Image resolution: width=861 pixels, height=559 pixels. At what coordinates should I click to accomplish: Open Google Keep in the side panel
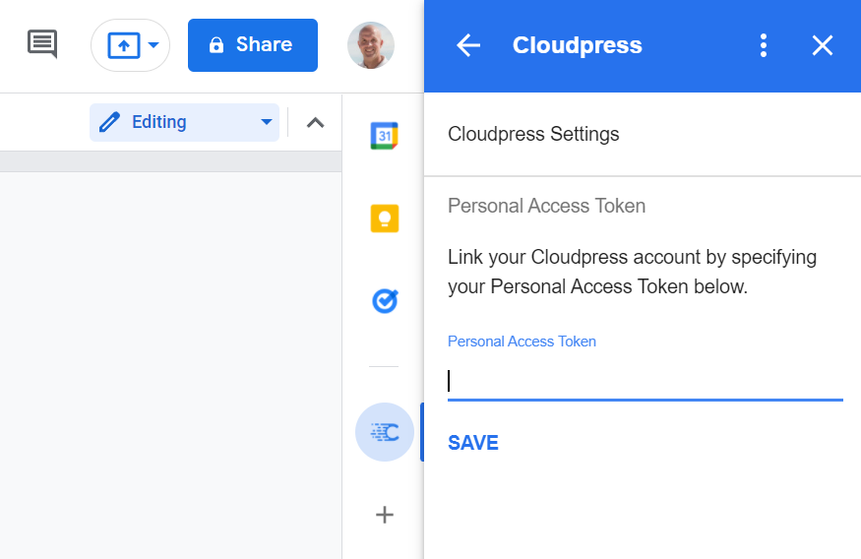coord(385,218)
